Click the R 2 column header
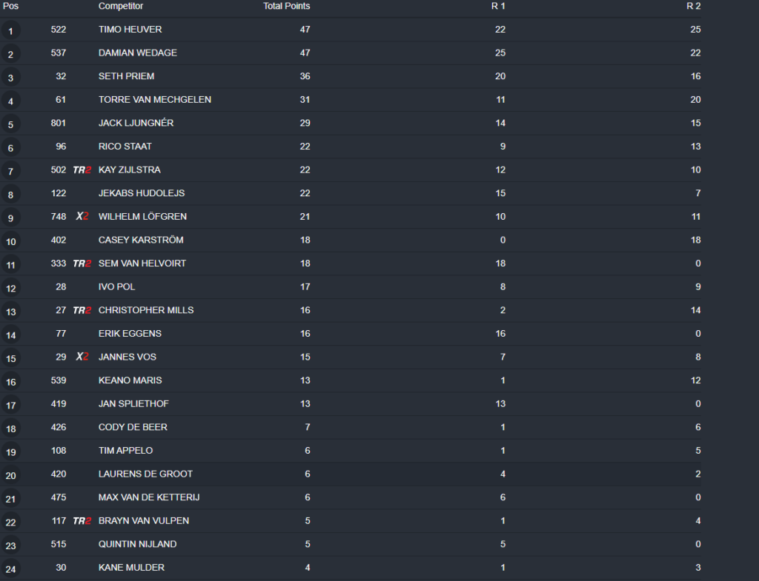 [693, 6]
